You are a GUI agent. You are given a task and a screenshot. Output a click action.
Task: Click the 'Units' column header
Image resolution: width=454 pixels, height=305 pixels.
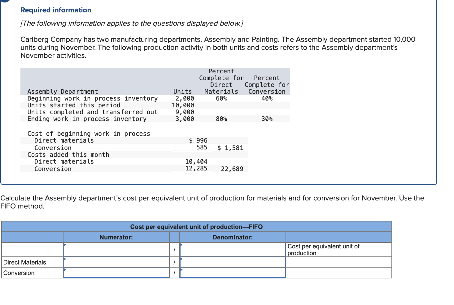click(x=183, y=92)
